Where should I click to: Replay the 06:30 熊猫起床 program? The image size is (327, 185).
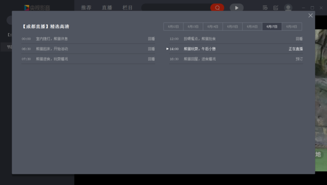pos(151,49)
